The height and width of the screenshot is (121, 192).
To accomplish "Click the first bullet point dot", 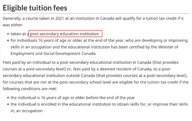I will coord(8,34).
